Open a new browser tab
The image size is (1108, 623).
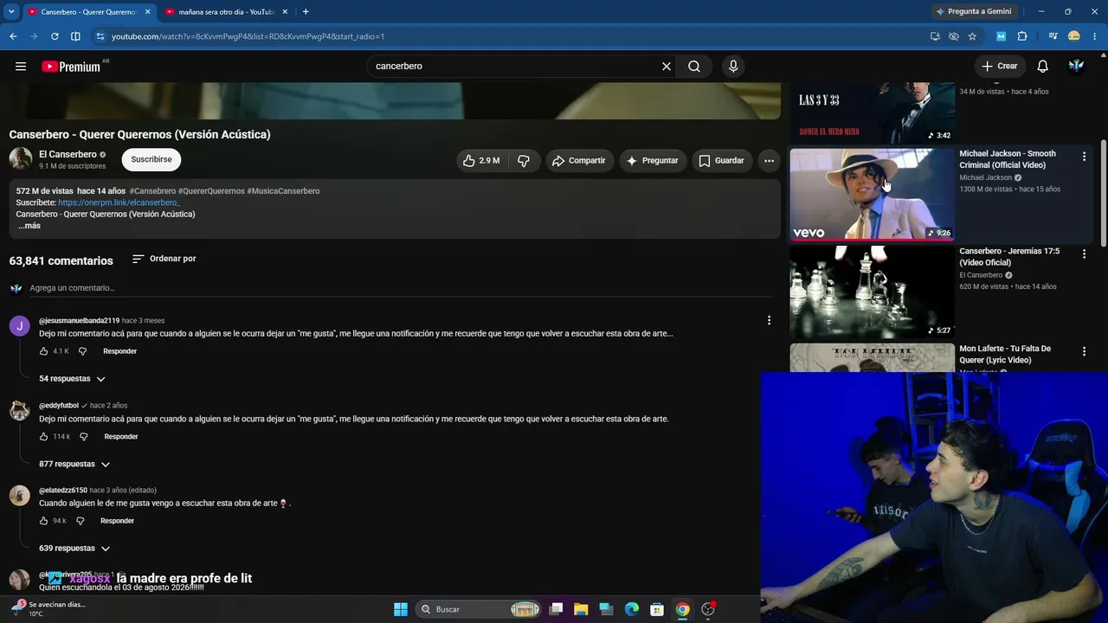pos(306,12)
